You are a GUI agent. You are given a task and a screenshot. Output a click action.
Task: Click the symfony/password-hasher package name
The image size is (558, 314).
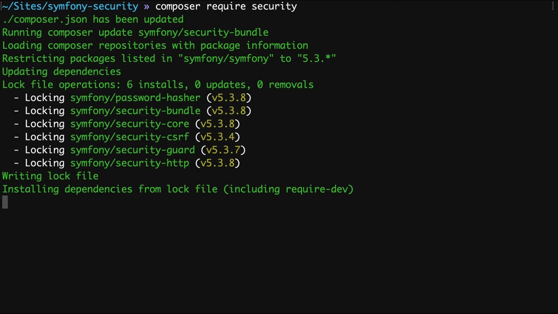pos(135,98)
